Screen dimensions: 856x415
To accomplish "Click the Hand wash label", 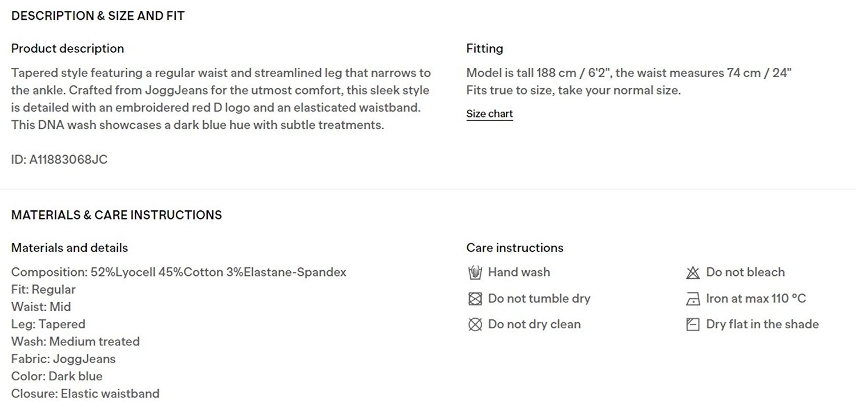I will click(519, 272).
